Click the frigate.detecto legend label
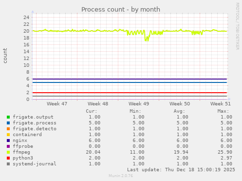 tap(35, 129)
